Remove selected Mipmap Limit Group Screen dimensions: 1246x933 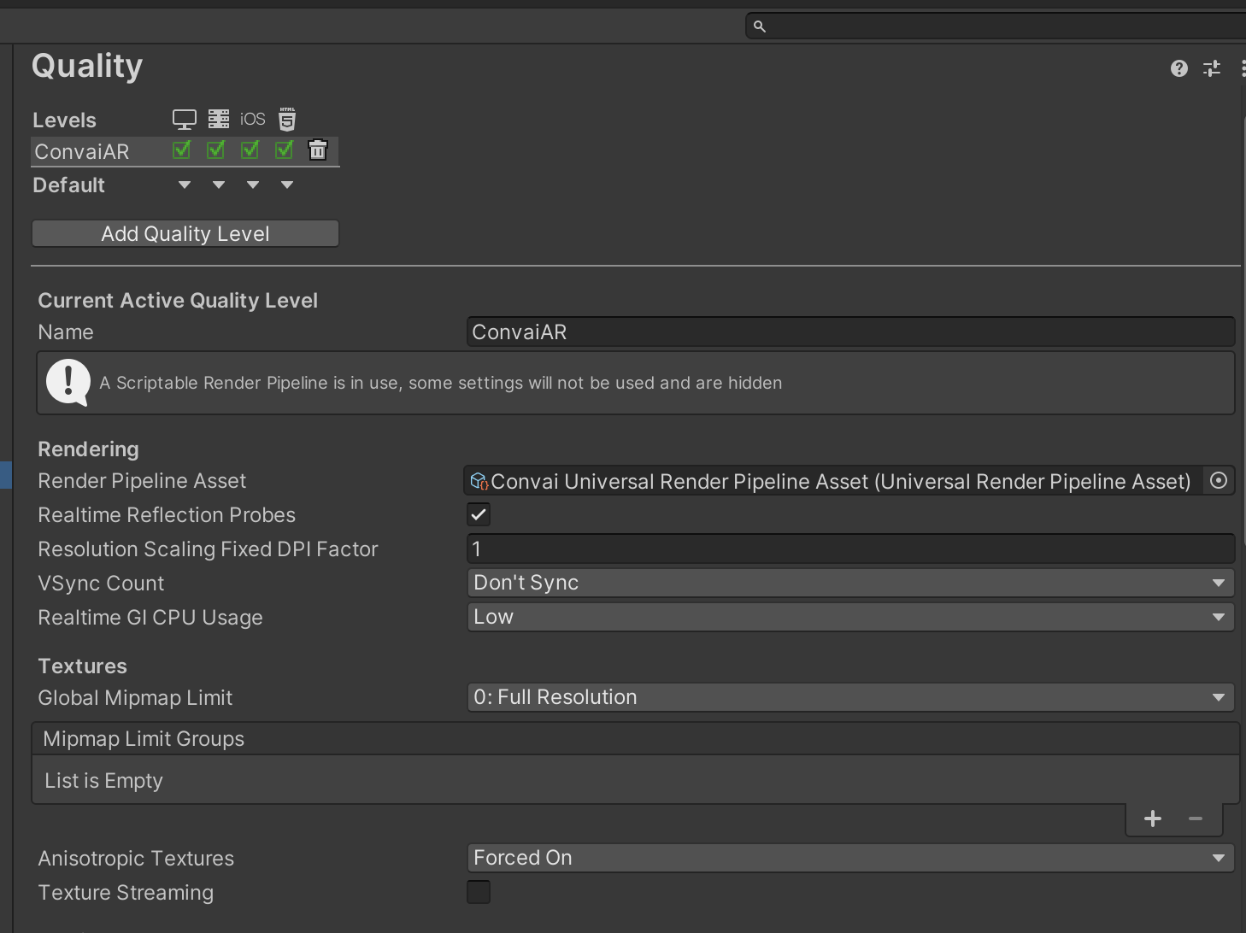1196,819
